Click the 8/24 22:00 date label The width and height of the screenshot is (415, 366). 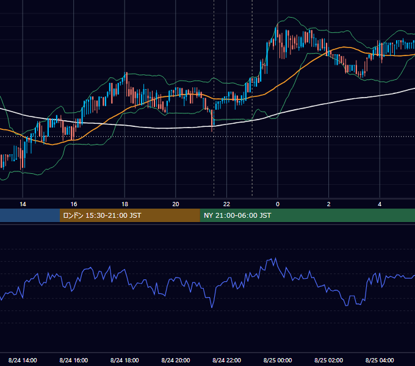click(x=226, y=360)
